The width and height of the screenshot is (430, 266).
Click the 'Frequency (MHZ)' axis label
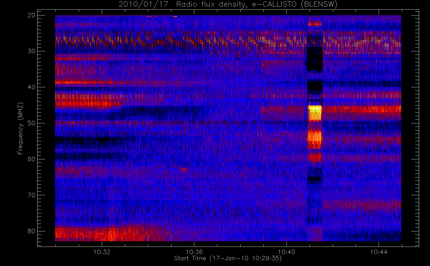click(20, 128)
